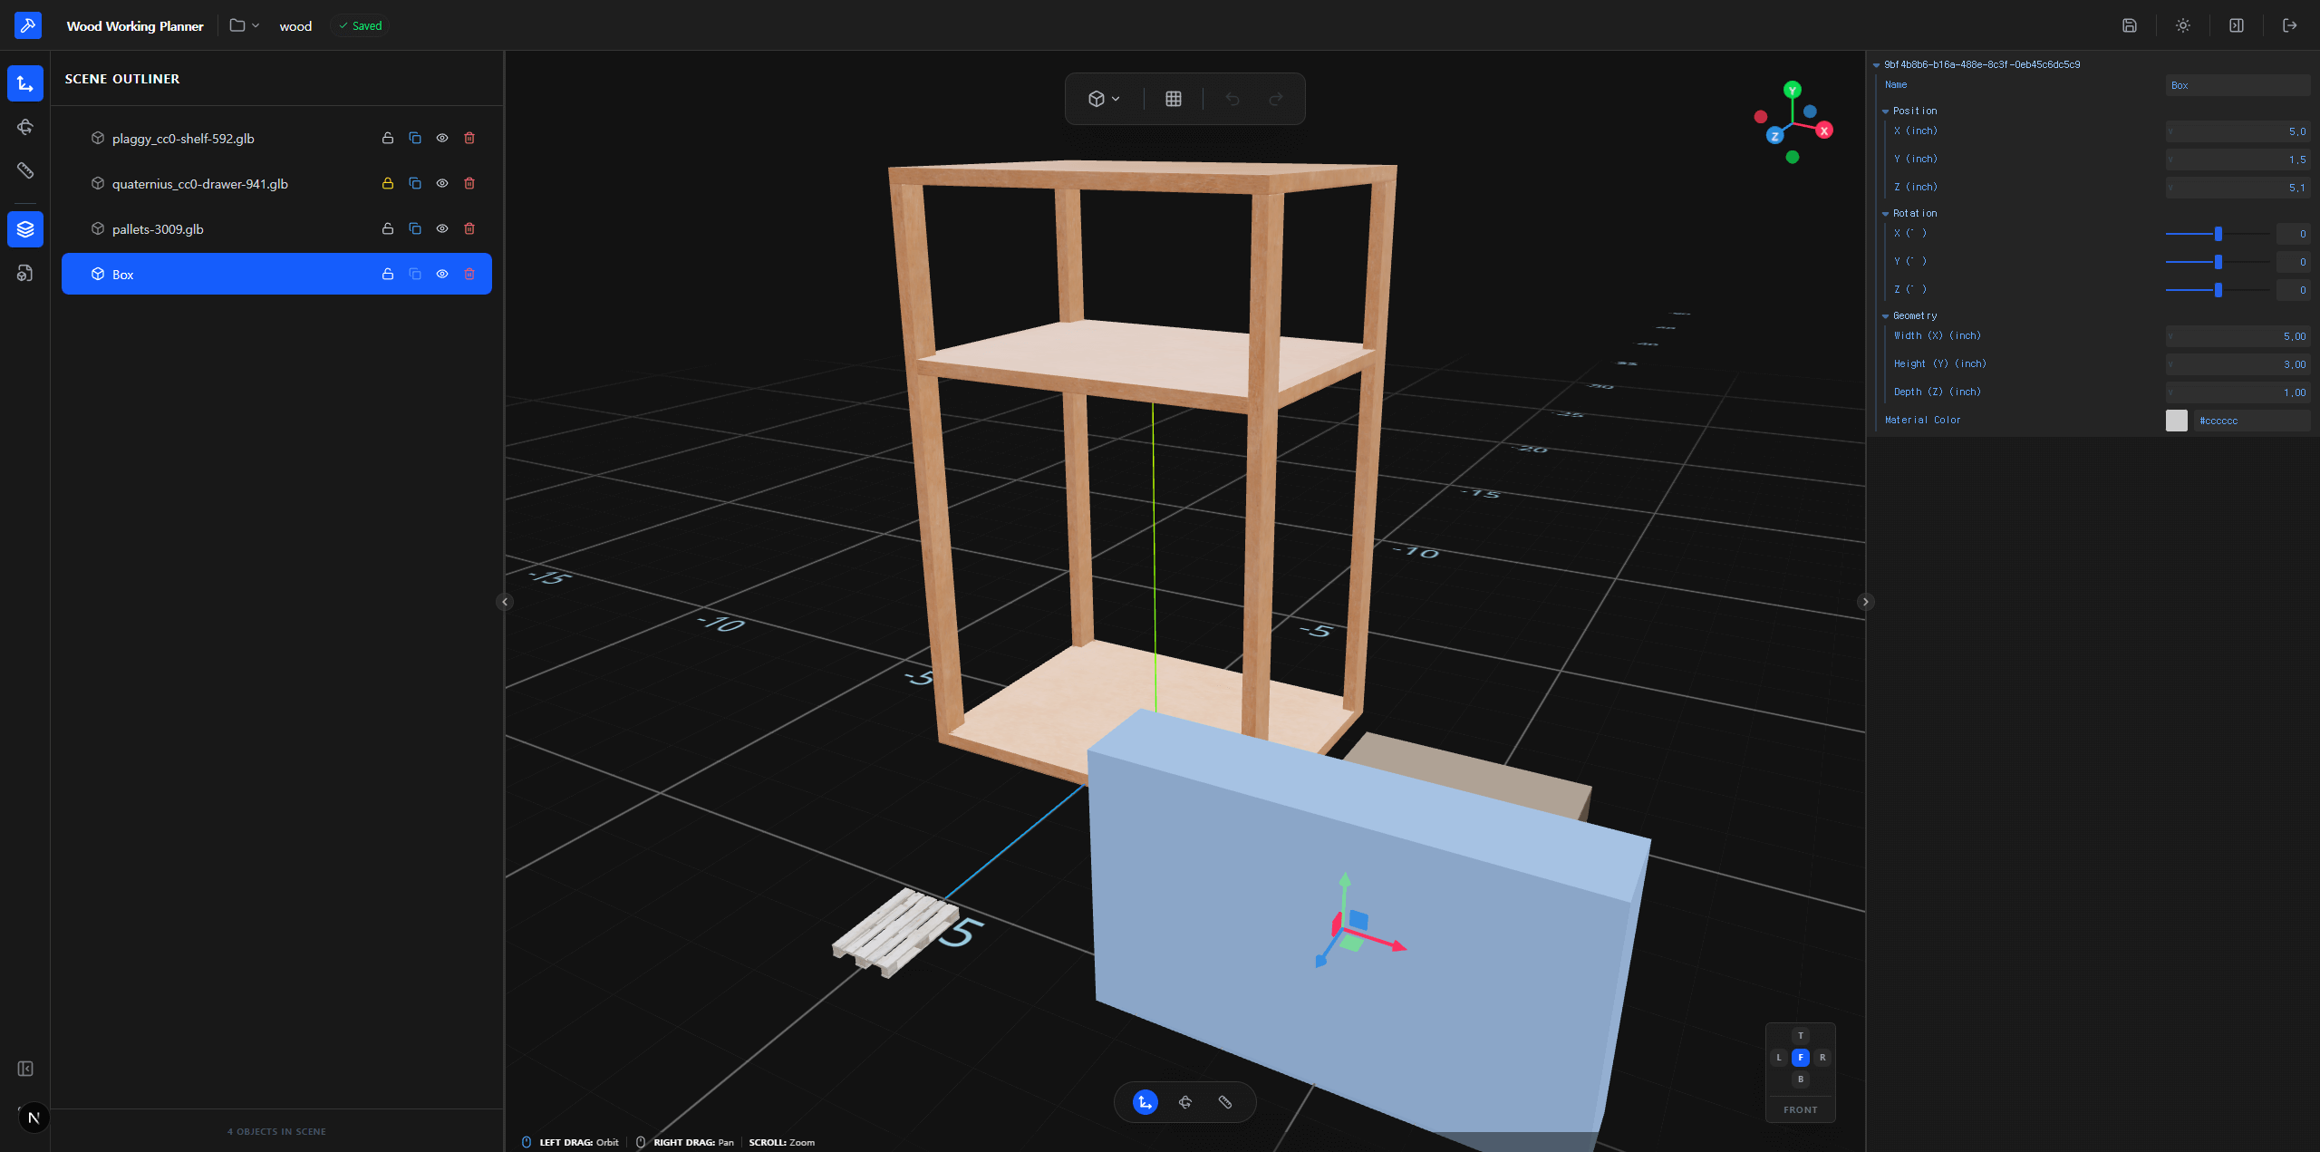Click the log out icon

pyautogui.click(x=2290, y=25)
